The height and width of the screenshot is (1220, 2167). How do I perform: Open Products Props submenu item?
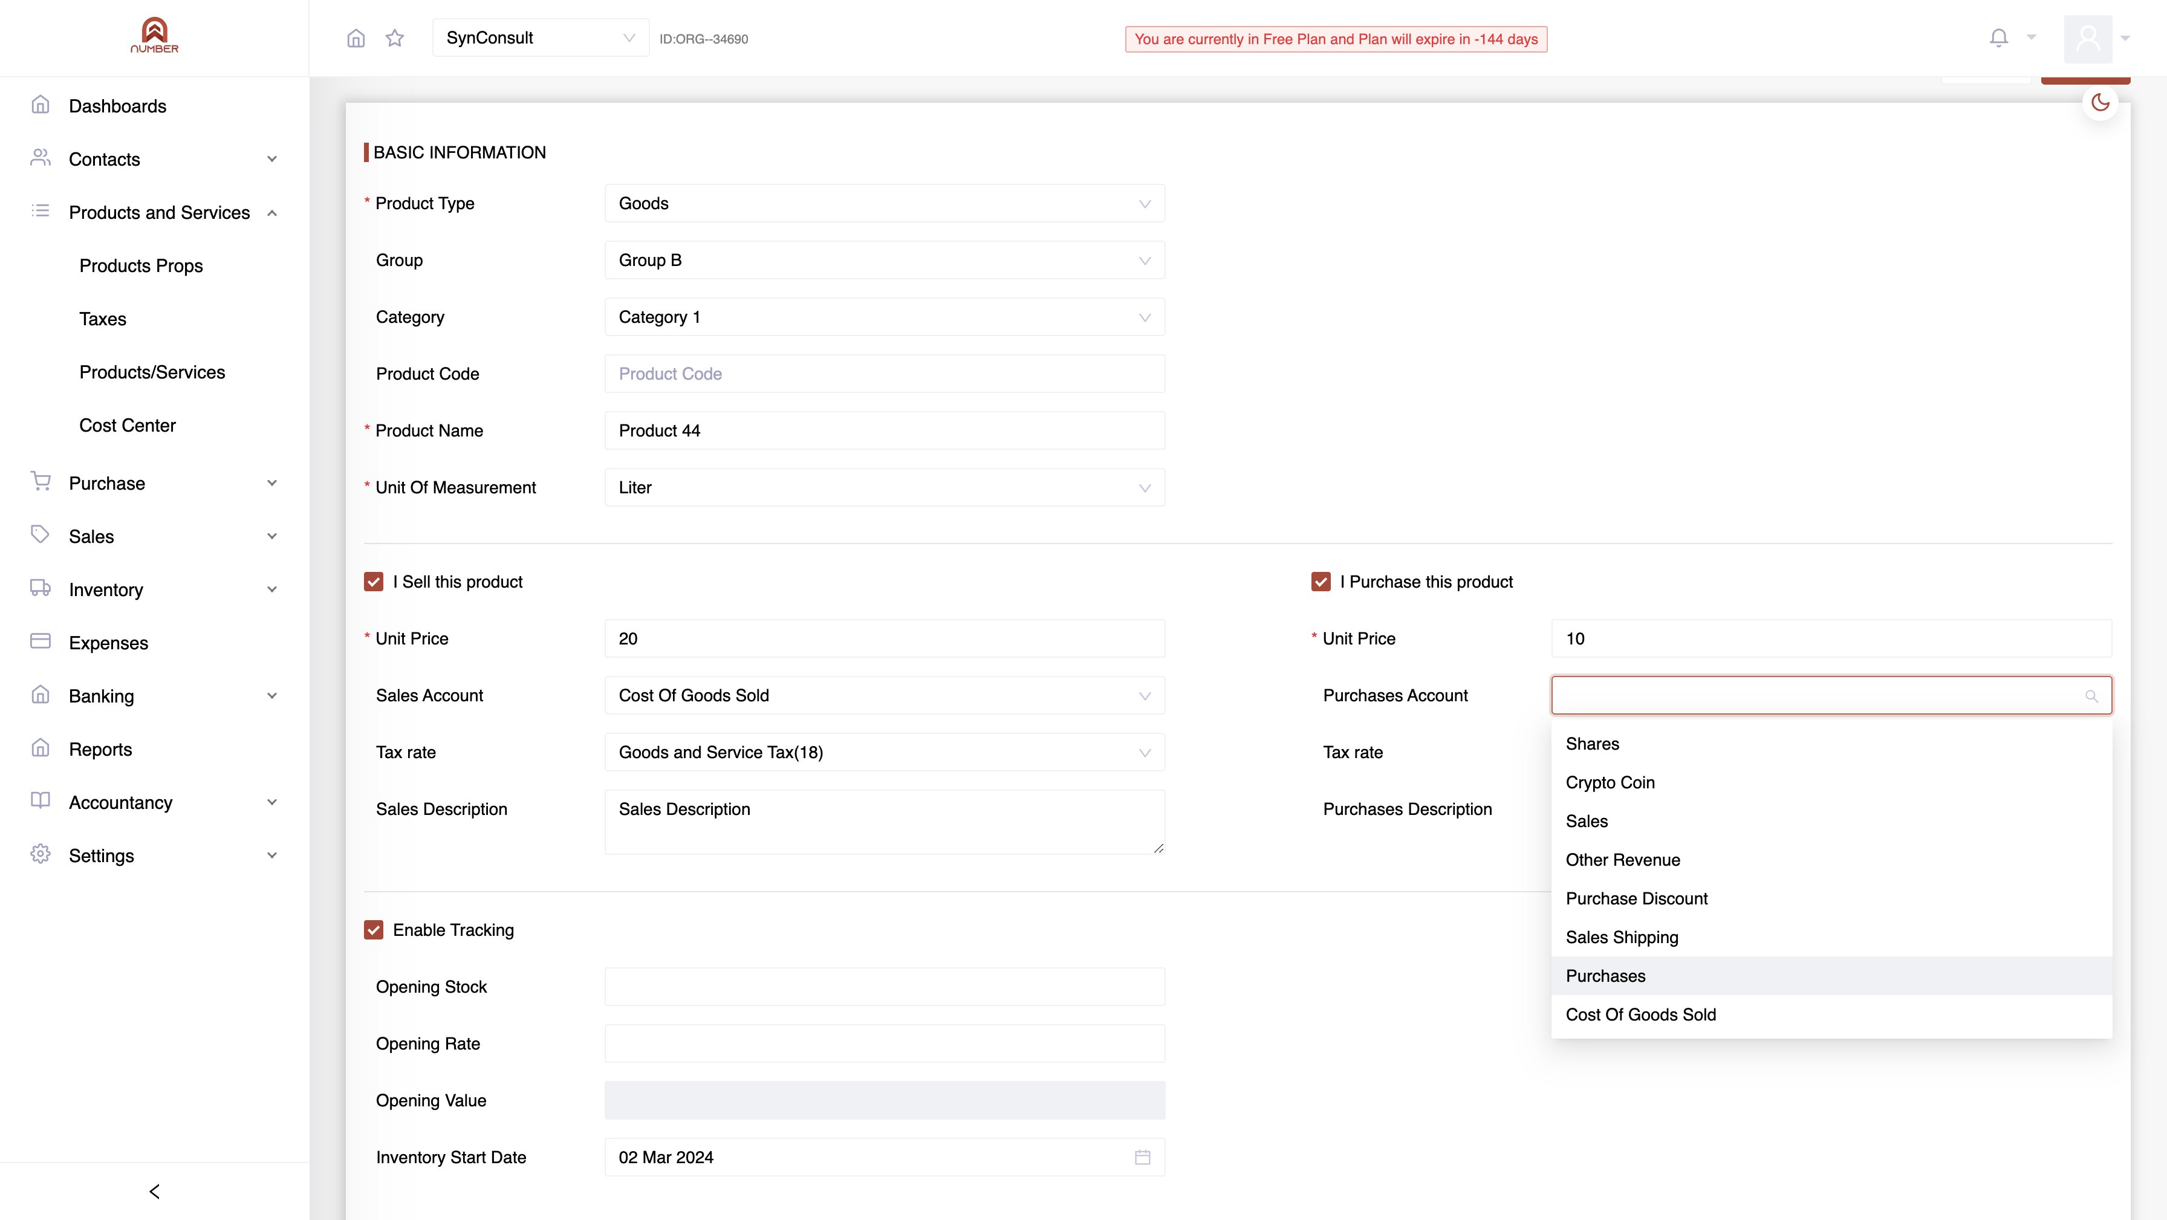pos(141,266)
